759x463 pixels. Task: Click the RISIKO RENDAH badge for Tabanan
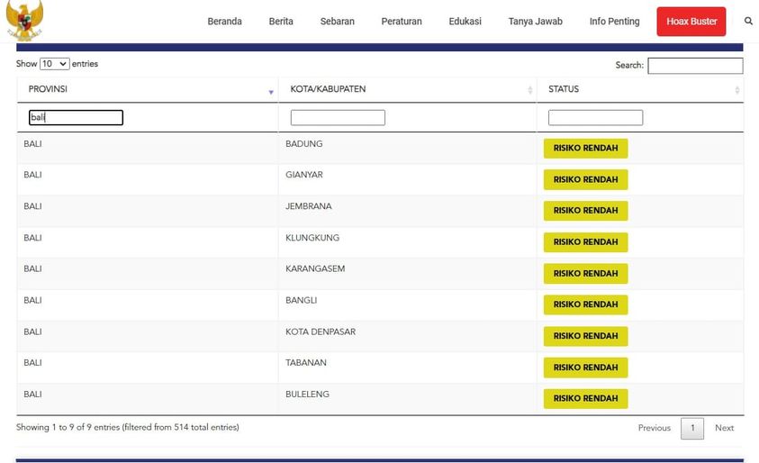pyautogui.click(x=586, y=368)
